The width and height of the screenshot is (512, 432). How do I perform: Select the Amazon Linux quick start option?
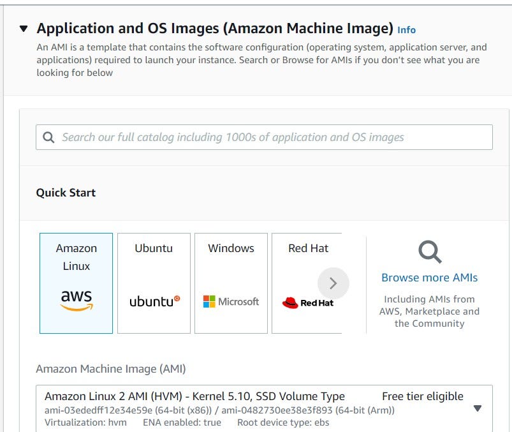[x=76, y=283]
